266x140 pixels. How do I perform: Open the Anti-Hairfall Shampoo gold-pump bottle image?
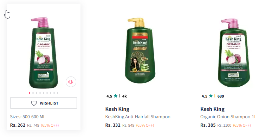(x=140, y=51)
